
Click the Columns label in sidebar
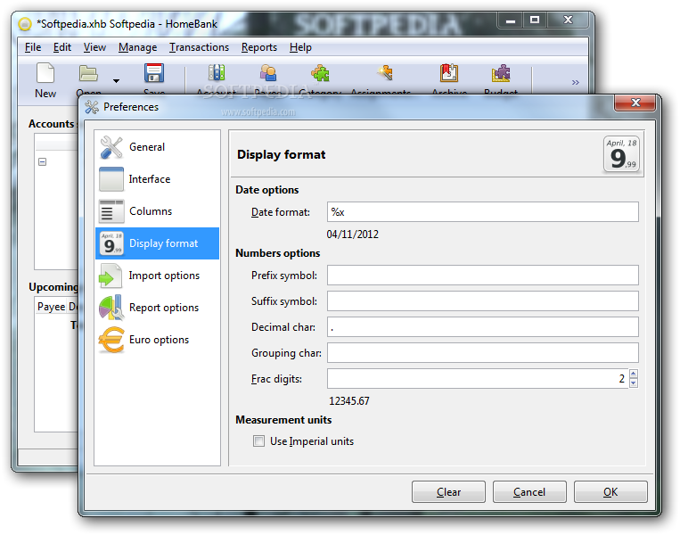pos(151,211)
